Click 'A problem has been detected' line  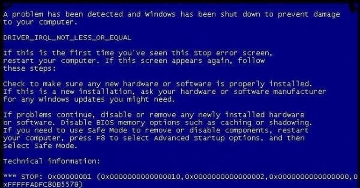pyautogui.click(x=172, y=15)
